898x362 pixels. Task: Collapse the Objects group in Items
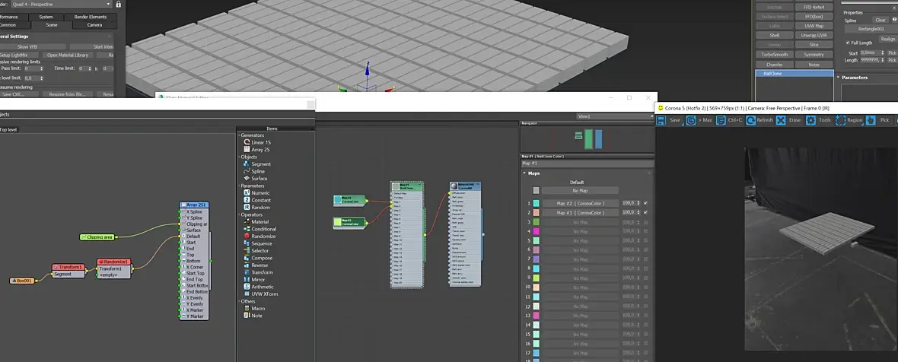coord(239,157)
